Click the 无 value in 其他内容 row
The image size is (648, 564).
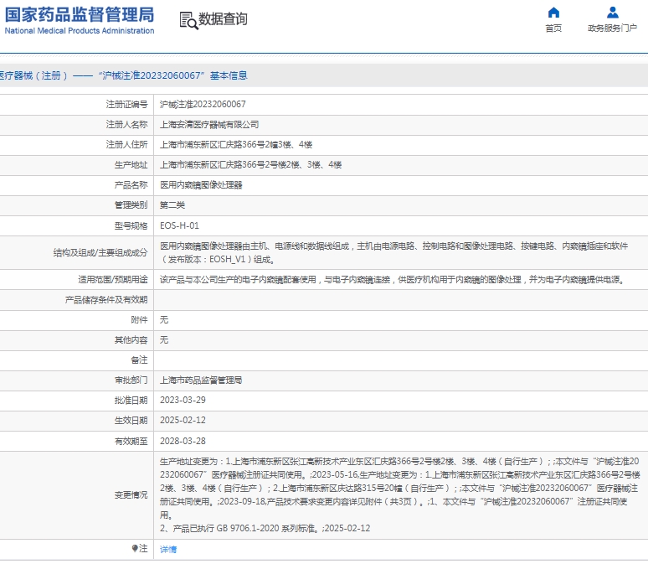point(164,339)
